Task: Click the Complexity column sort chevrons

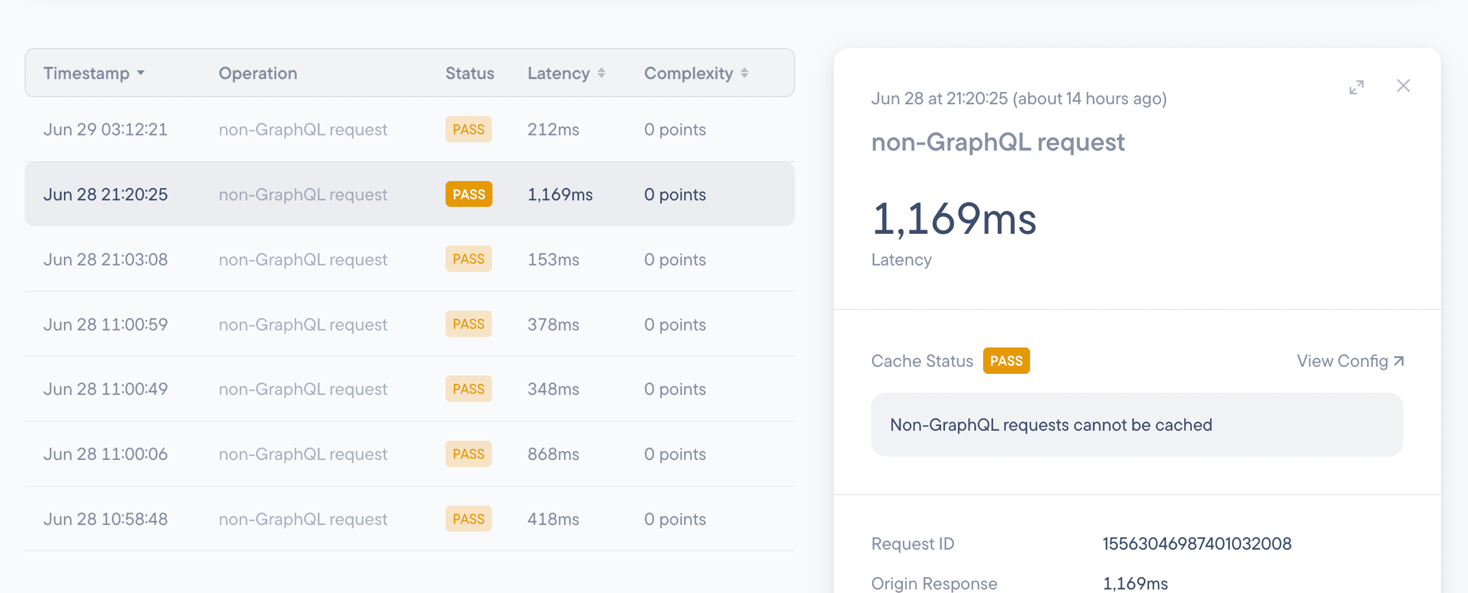Action: [745, 73]
